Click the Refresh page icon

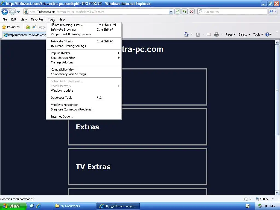click(x=185, y=12)
